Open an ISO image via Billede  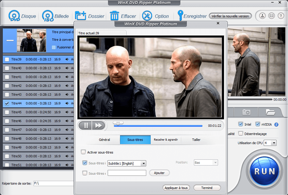(x=48, y=16)
